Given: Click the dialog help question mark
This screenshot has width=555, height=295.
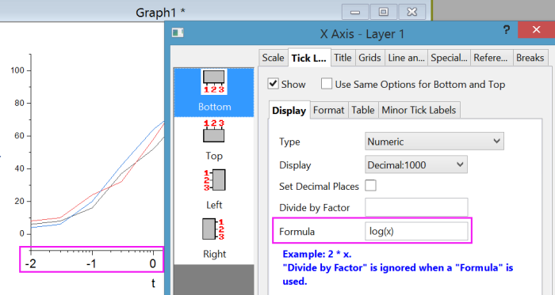Looking at the screenshot, I should click(507, 30).
